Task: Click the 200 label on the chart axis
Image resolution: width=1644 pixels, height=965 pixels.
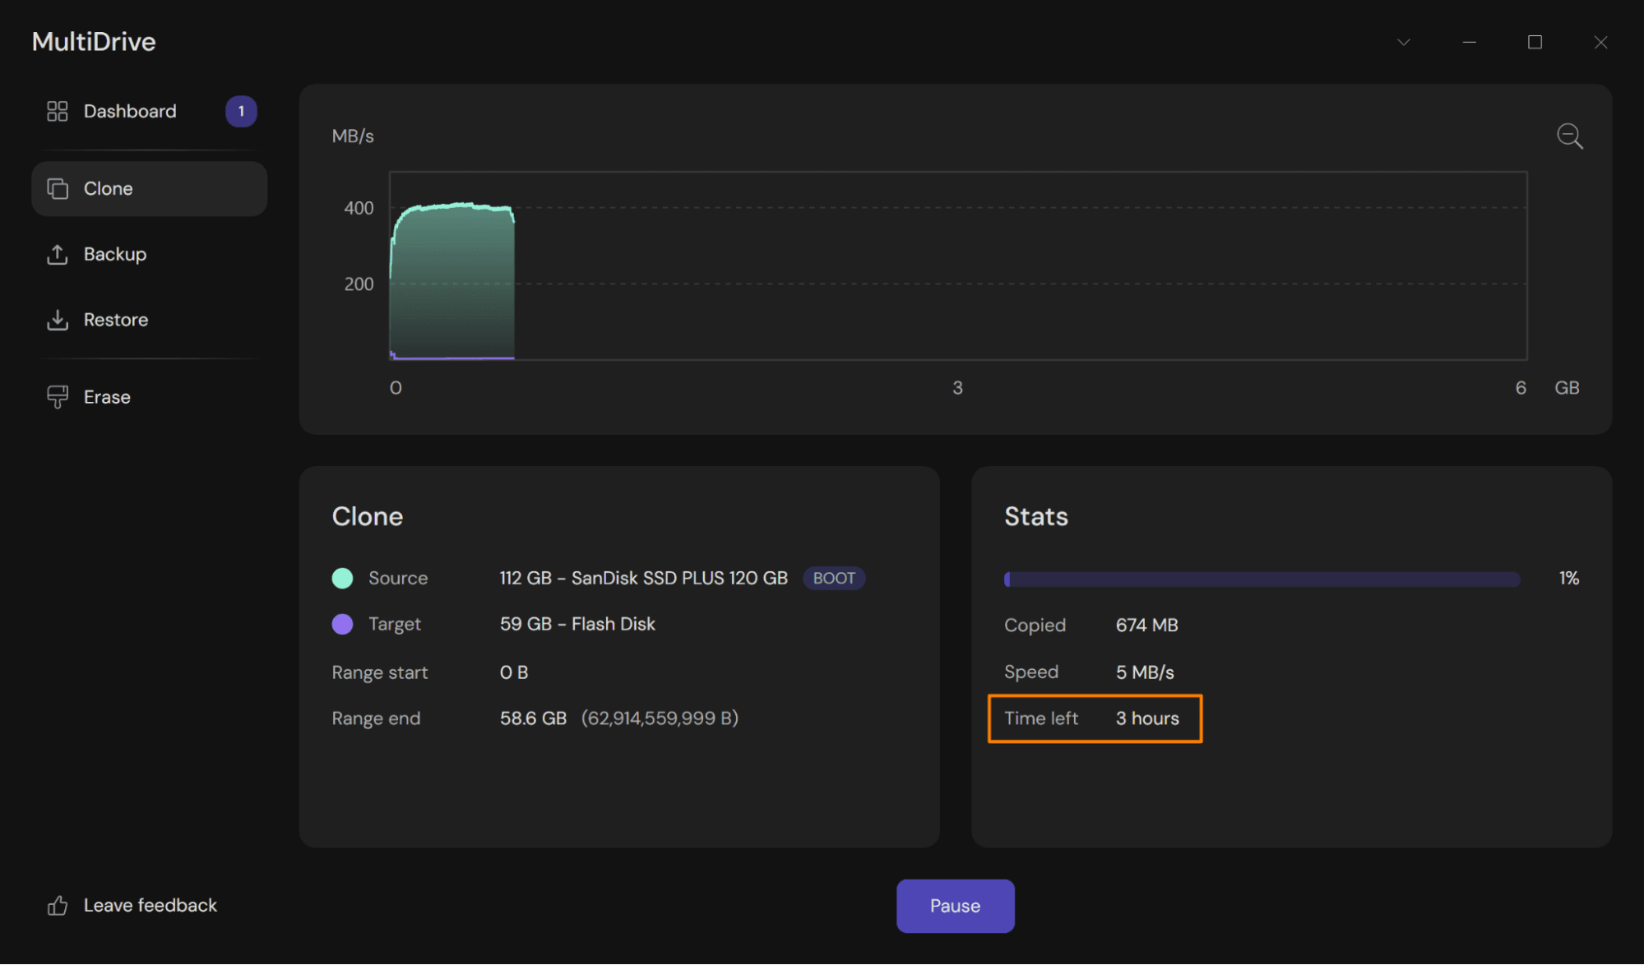Action: pos(359,284)
